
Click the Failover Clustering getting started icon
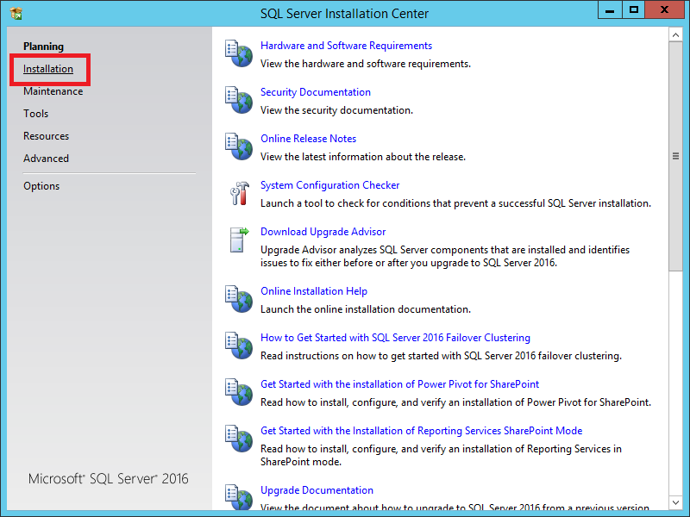(x=237, y=345)
